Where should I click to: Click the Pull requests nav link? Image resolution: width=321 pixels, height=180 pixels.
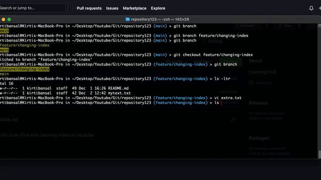coord(89,8)
